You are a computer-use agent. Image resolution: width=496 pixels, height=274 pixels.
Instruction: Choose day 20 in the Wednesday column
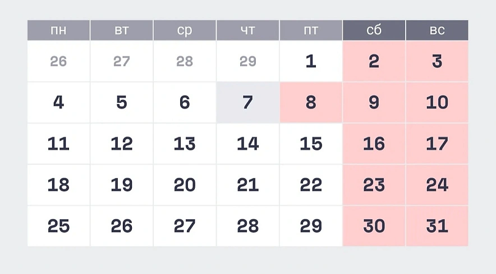pos(185,185)
